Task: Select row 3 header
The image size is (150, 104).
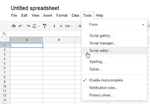Action: tap(5, 54)
